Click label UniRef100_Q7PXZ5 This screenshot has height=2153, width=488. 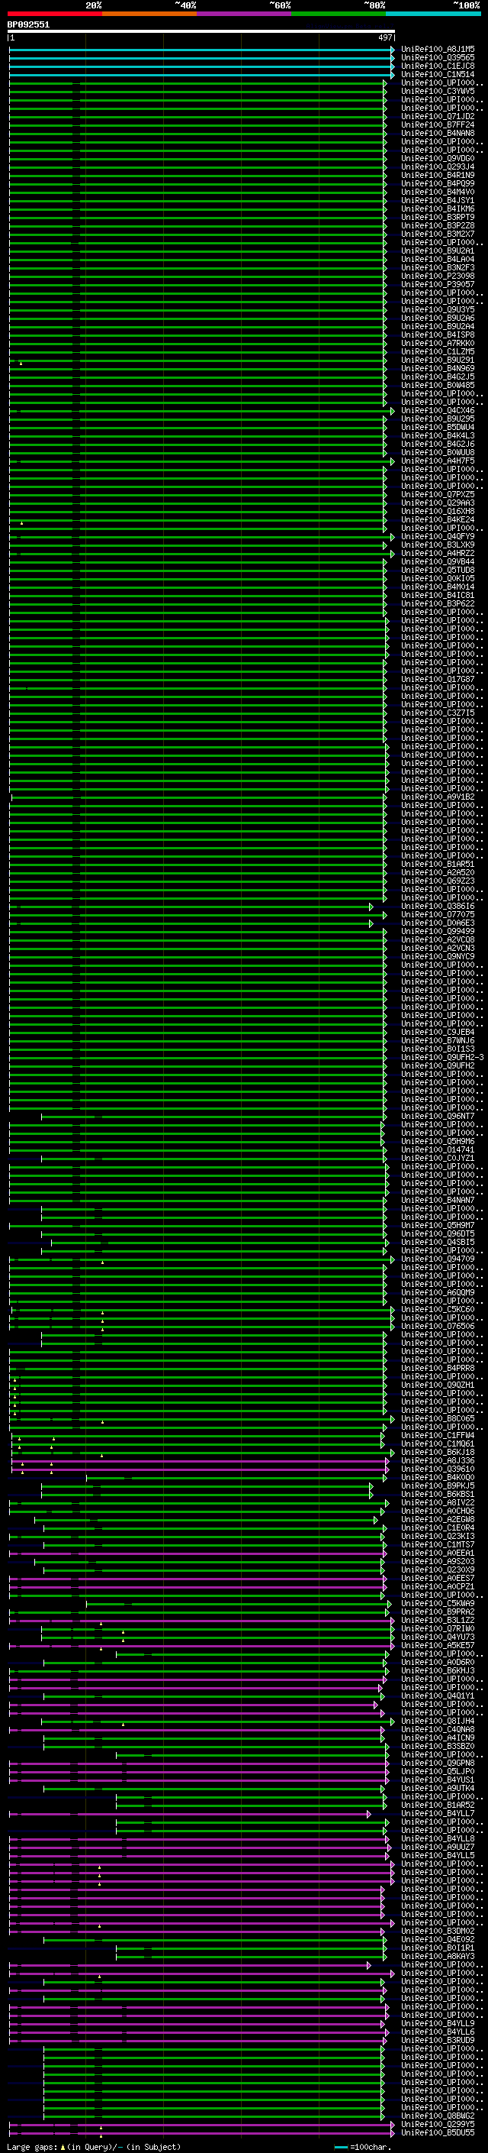tap(438, 495)
